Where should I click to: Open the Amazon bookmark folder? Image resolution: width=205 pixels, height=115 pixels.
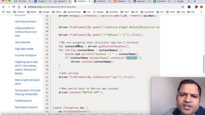click(x=19, y=12)
